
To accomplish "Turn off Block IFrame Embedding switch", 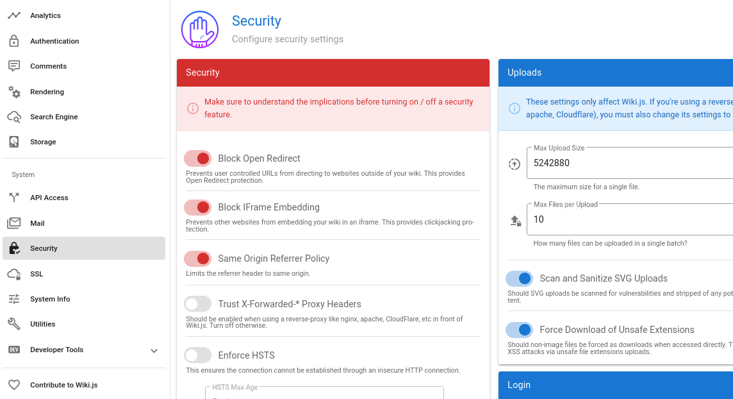I will 197,207.
